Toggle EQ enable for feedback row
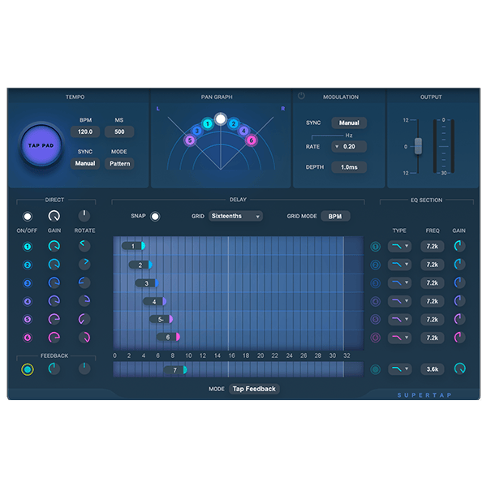 pyautogui.click(x=376, y=369)
